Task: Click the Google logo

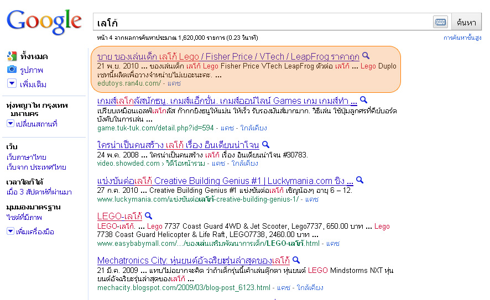Action: pos(44,22)
